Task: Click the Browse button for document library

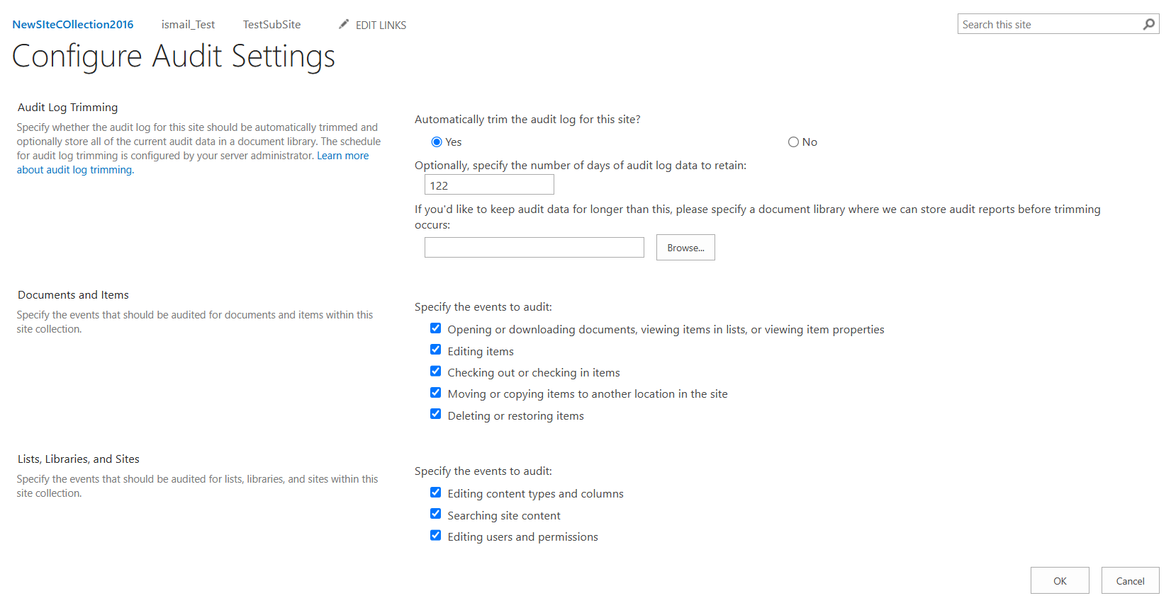Action: tap(685, 247)
